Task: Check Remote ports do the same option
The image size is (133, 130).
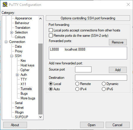Action: [x=51, y=36]
